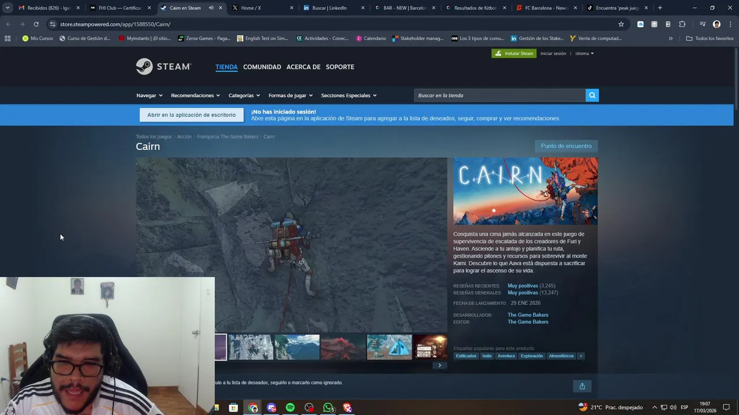Open the SOPORTE menu
The width and height of the screenshot is (739, 415).
(x=340, y=67)
